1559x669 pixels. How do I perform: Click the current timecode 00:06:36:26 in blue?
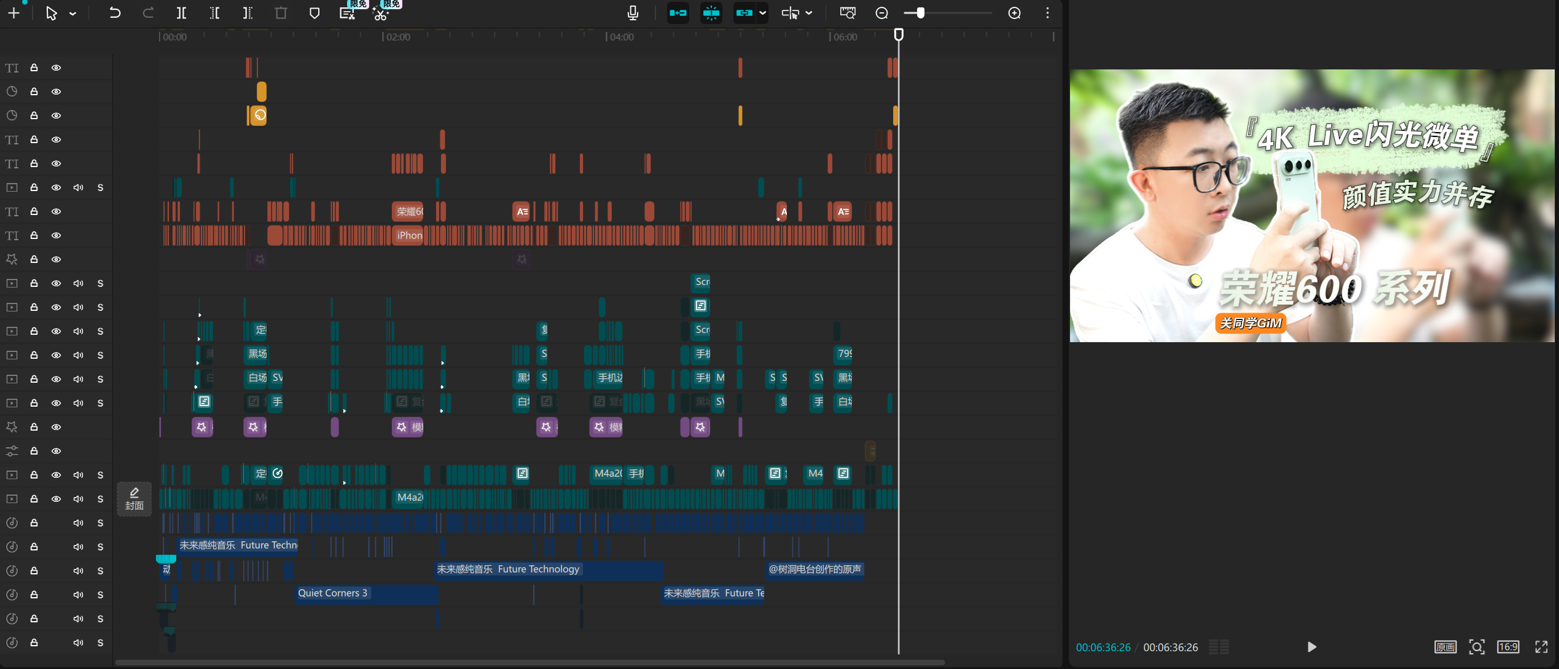click(1103, 647)
